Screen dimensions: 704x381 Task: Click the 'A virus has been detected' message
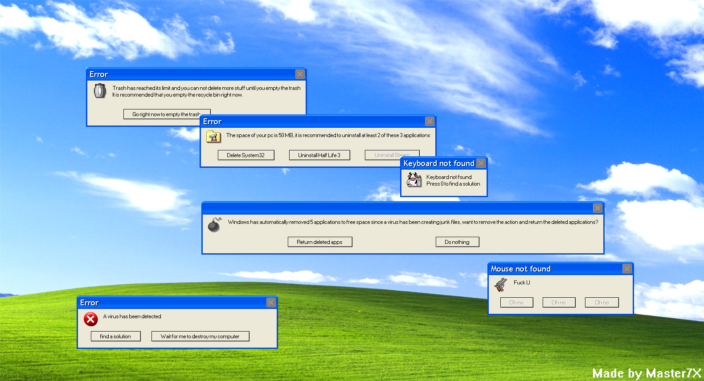[x=132, y=316]
